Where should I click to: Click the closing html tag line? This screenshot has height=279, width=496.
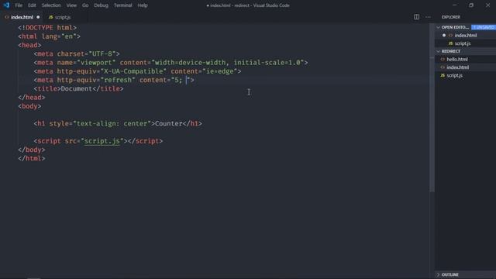[32, 158]
